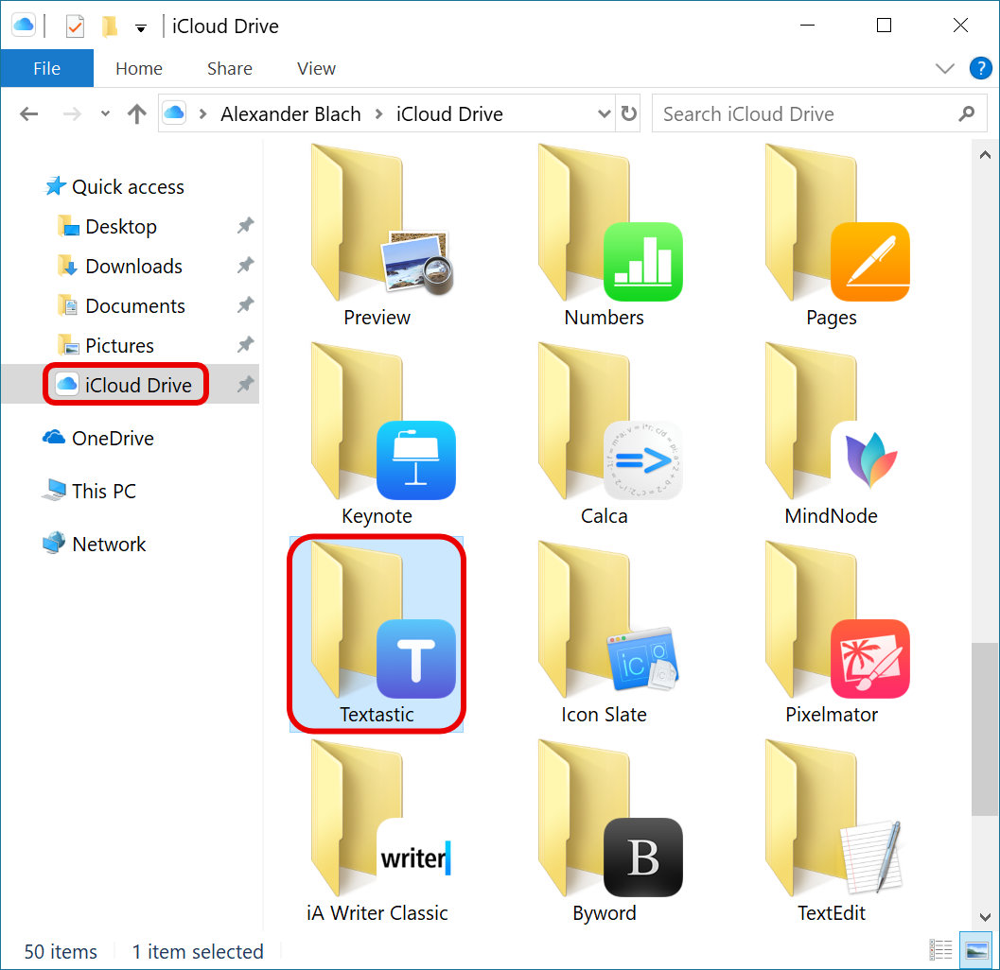Click the vertical scrollbar thumb
Image resolution: width=1000 pixels, height=970 pixels.
click(x=985, y=729)
